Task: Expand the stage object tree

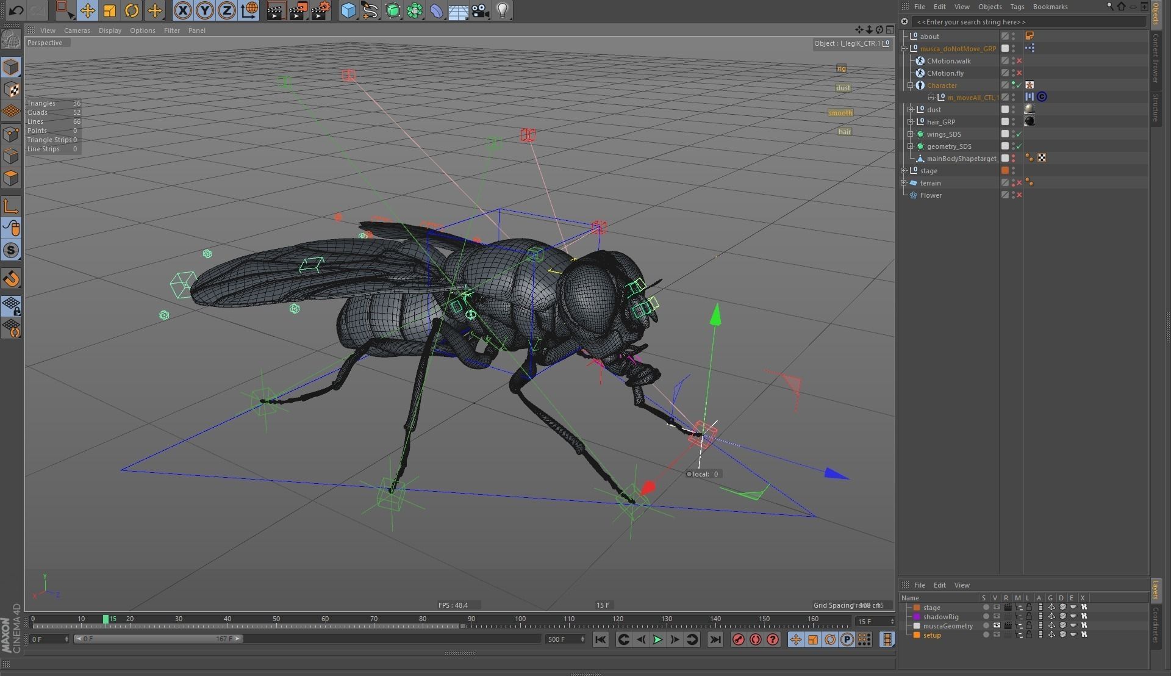Action: 904,171
